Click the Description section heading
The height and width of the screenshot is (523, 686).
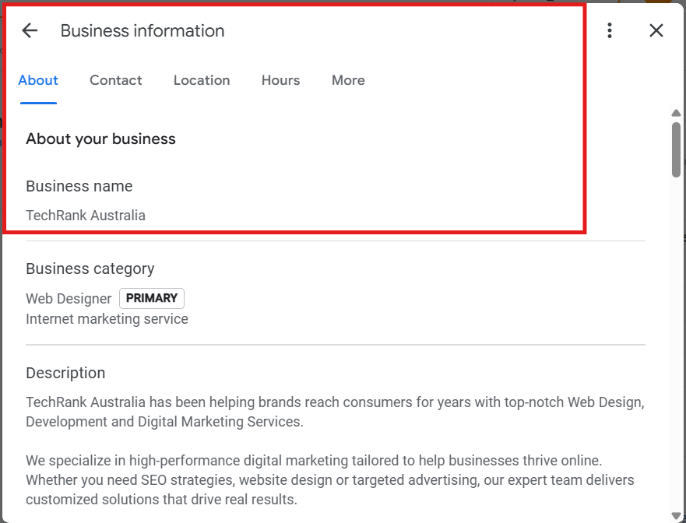coord(65,373)
